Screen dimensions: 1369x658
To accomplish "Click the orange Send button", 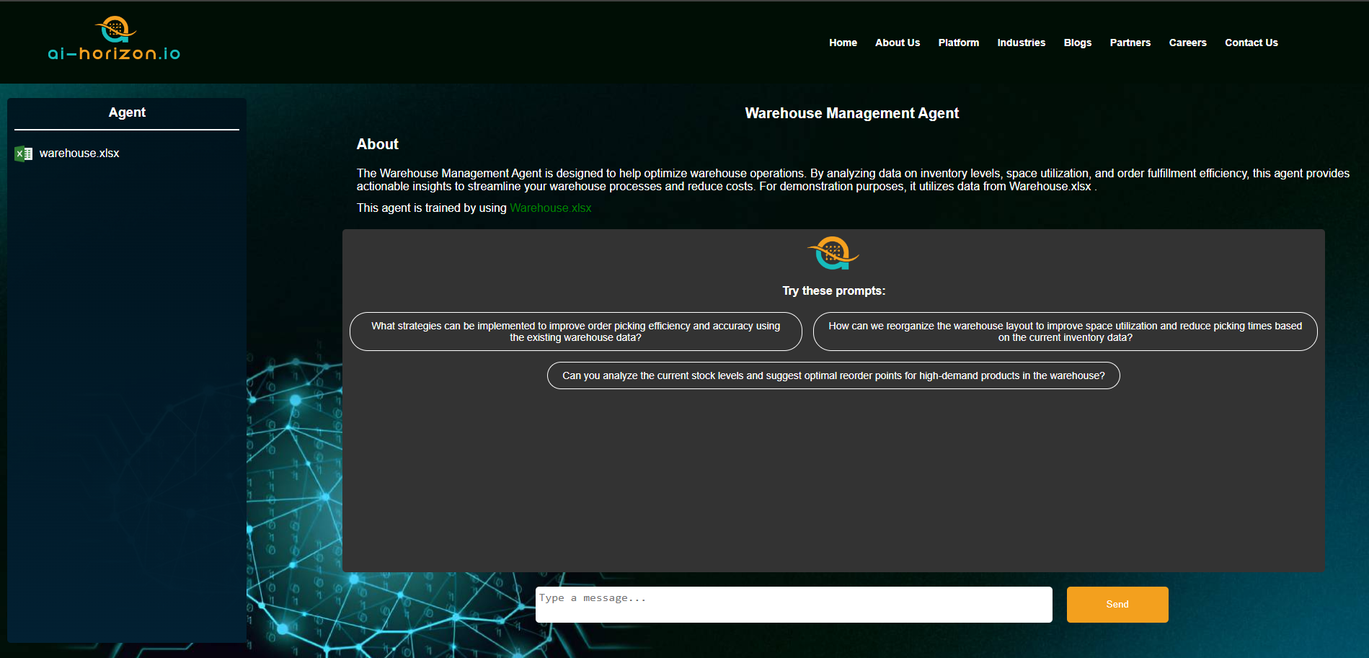I will point(1117,605).
